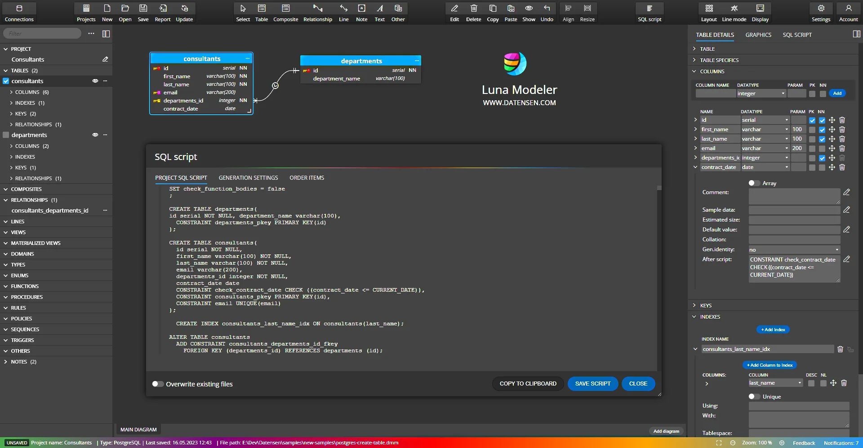Collapse the VIEWS section in sidebar

click(18, 232)
